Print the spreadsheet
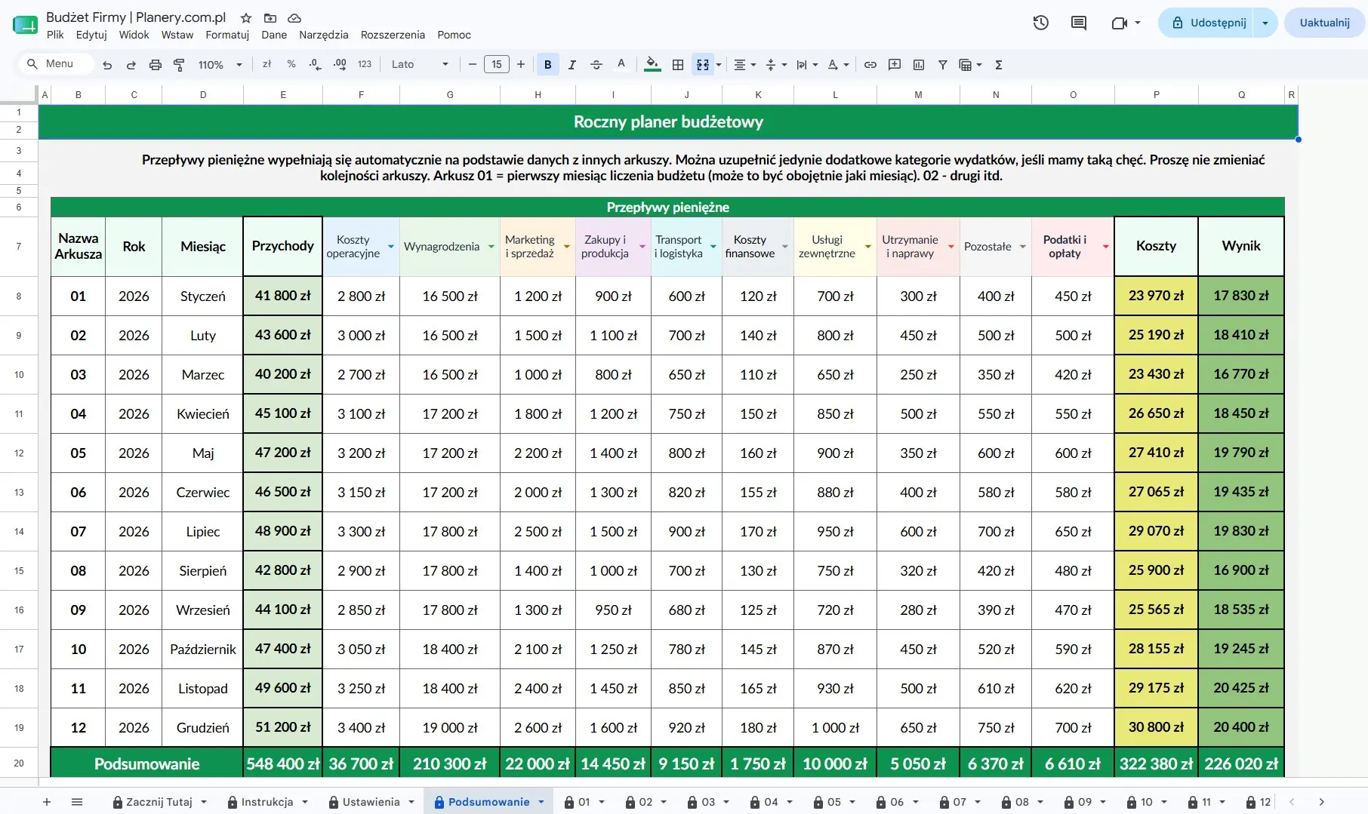The height and width of the screenshot is (814, 1368). pyautogui.click(x=156, y=65)
